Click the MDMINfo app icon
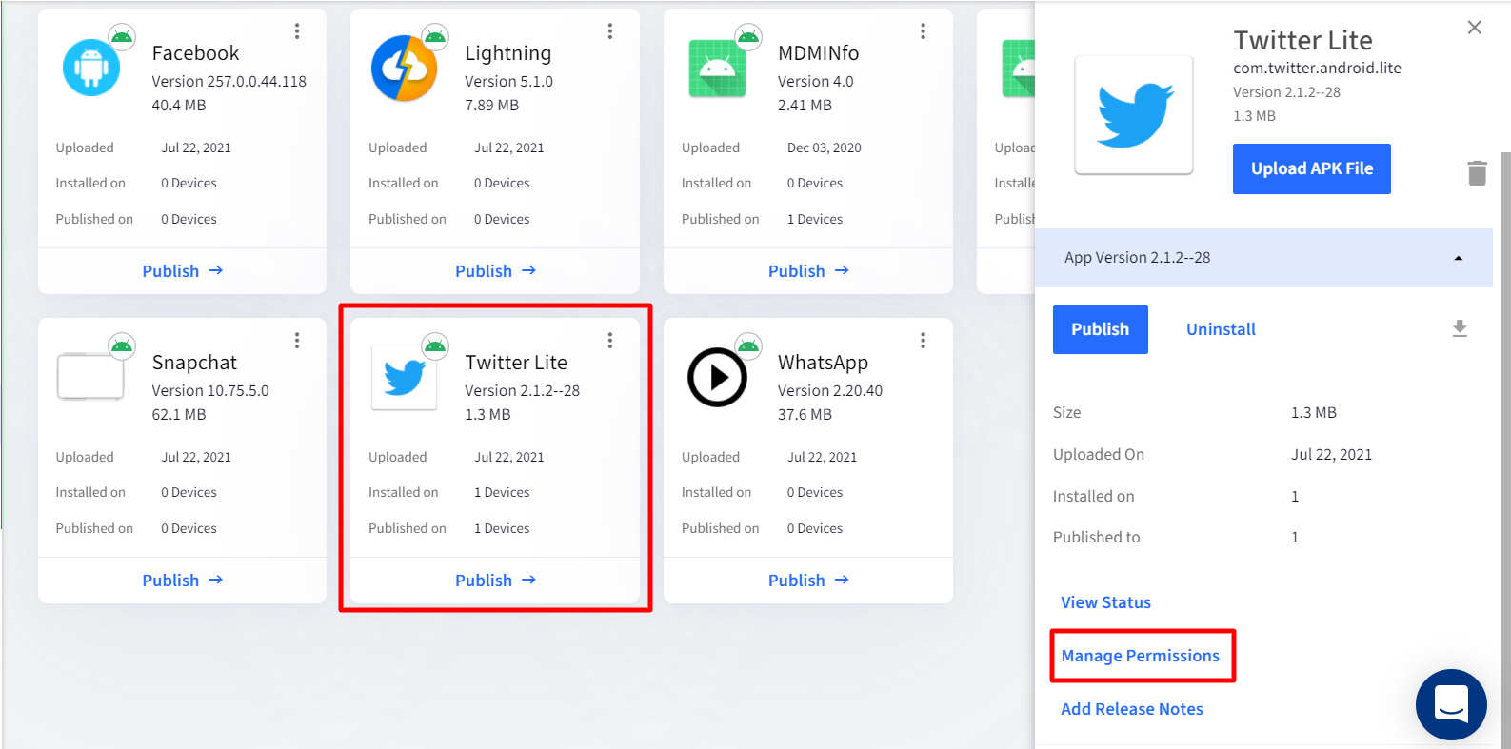The height and width of the screenshot is (749, 1511). (x=717, y=69)
